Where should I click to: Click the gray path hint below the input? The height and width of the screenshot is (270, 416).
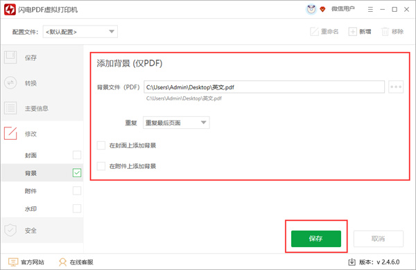184,98
